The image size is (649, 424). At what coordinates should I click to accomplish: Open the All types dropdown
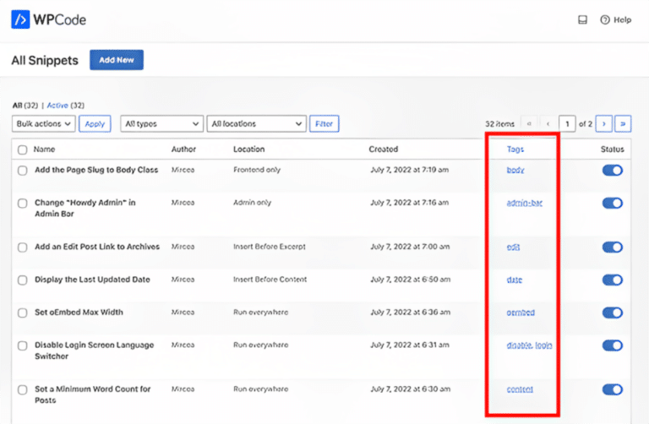click(161, 124)
